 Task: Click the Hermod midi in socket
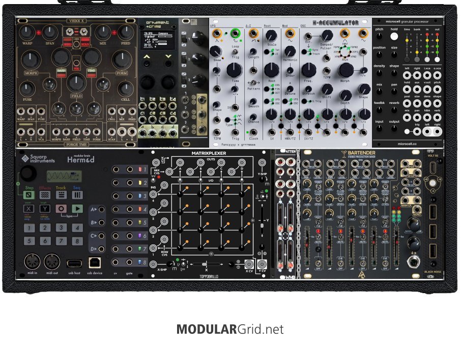click(x=32, y=262)
